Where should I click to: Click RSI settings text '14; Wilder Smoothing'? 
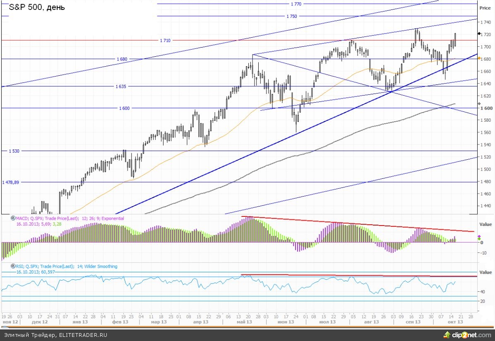point(97,267)
